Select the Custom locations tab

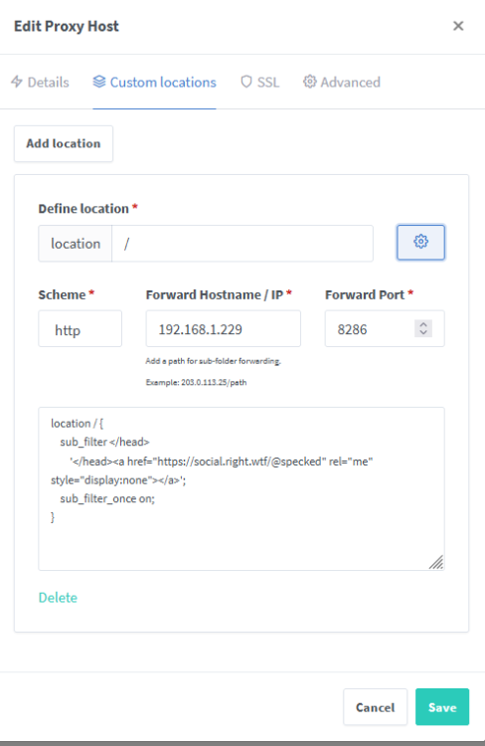click(x=154, y=83)
